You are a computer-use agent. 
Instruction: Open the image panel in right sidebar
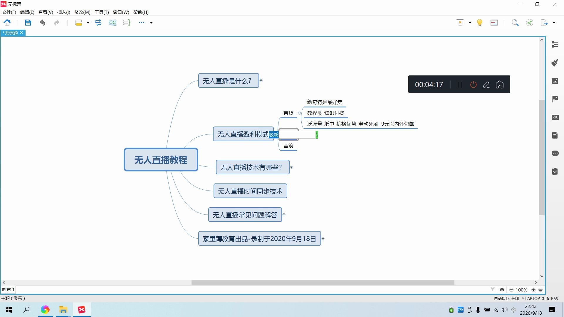click(555, 81)
